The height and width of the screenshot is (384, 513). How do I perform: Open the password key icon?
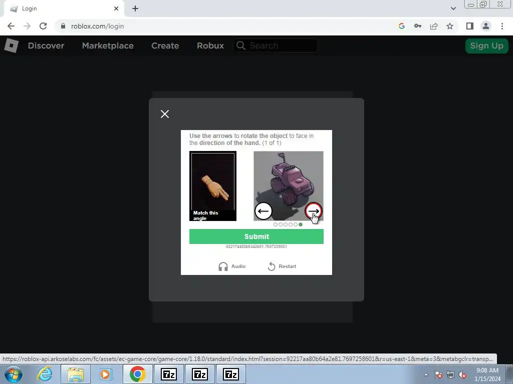tap(418, 26)
